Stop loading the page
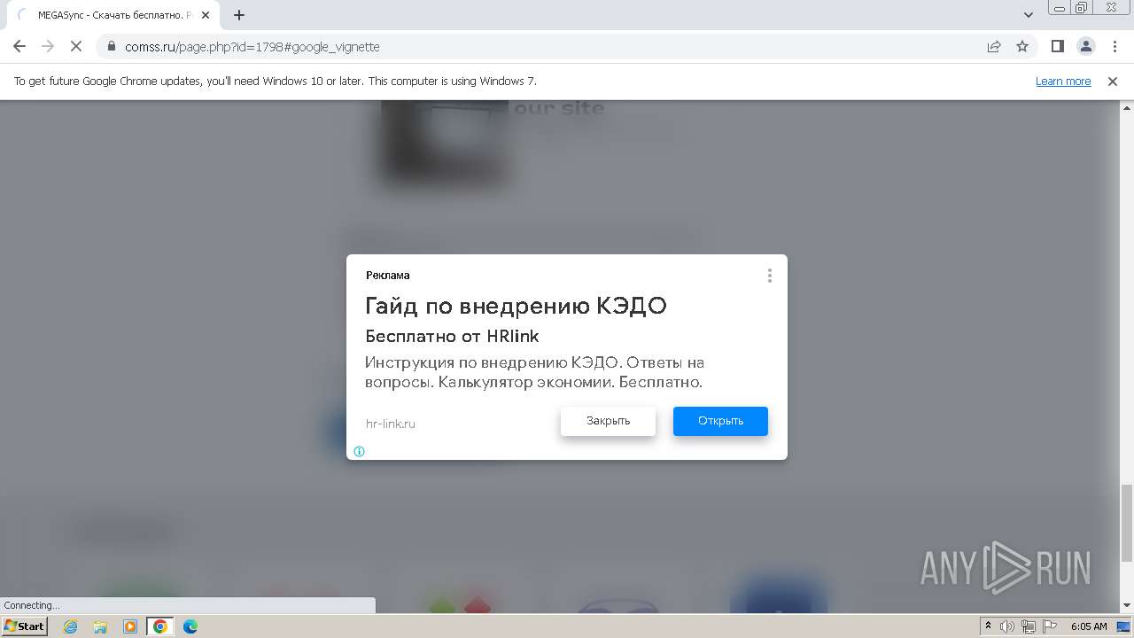Image resolution: width=1134 pixels, height=638 pixels. [x=76, y=47]
